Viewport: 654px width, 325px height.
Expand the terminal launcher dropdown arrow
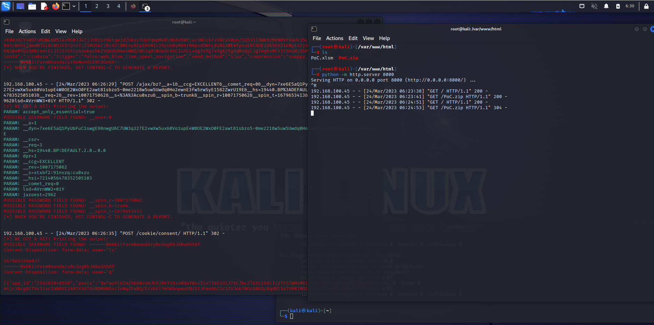74,6
